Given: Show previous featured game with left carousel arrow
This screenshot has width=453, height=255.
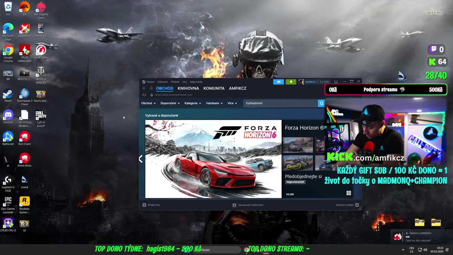Looking at the screenshot, I should [x=141, y=159].
